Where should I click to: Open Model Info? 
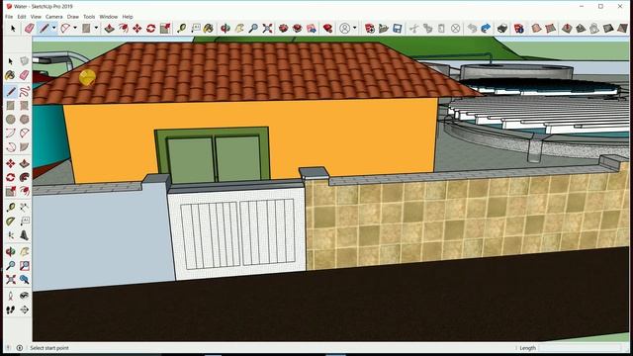[519, 29]
